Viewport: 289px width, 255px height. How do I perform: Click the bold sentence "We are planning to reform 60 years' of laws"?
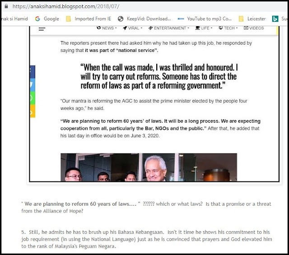pyautogui.click(x=111, y=121)
